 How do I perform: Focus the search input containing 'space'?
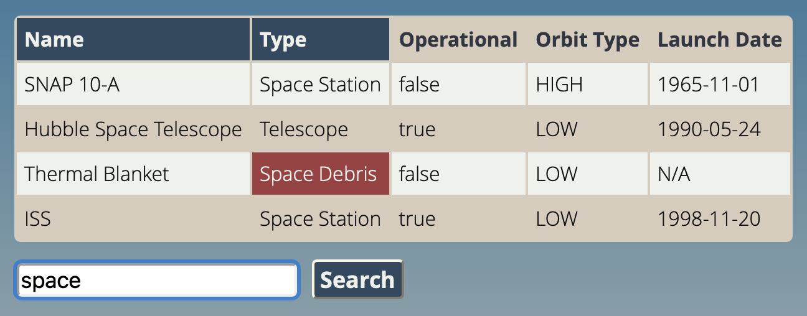point(157,280)
